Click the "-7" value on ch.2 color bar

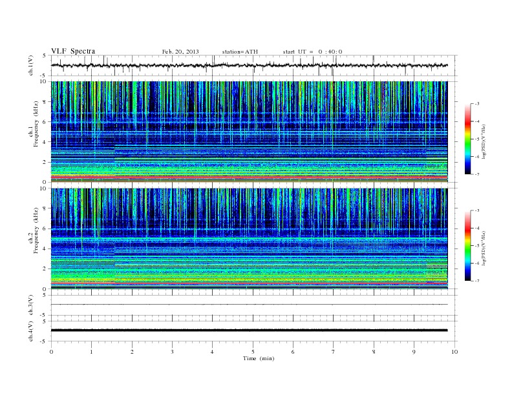pos(477,281)
